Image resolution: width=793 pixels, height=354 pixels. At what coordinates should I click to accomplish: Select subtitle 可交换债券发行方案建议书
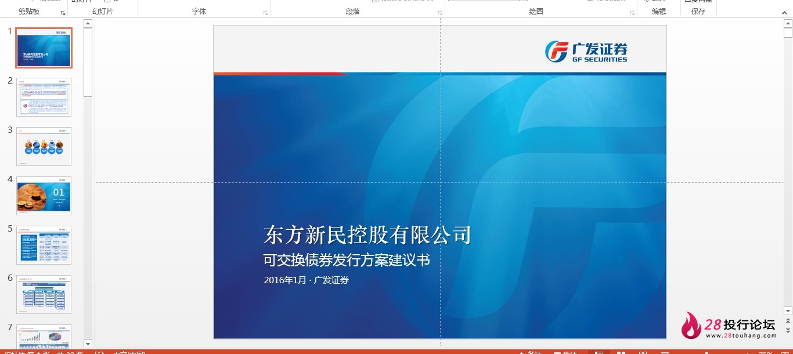347,261
